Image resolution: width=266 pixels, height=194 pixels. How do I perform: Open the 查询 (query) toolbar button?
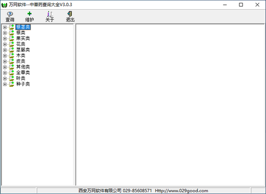[x=10, y=17]
